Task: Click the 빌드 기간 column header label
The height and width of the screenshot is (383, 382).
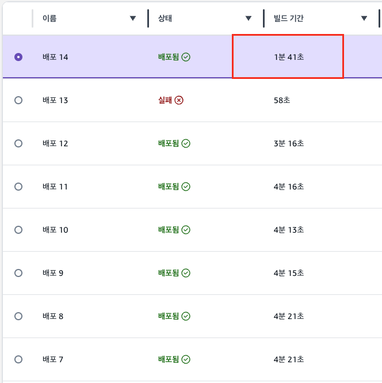Action: point(289,18)
